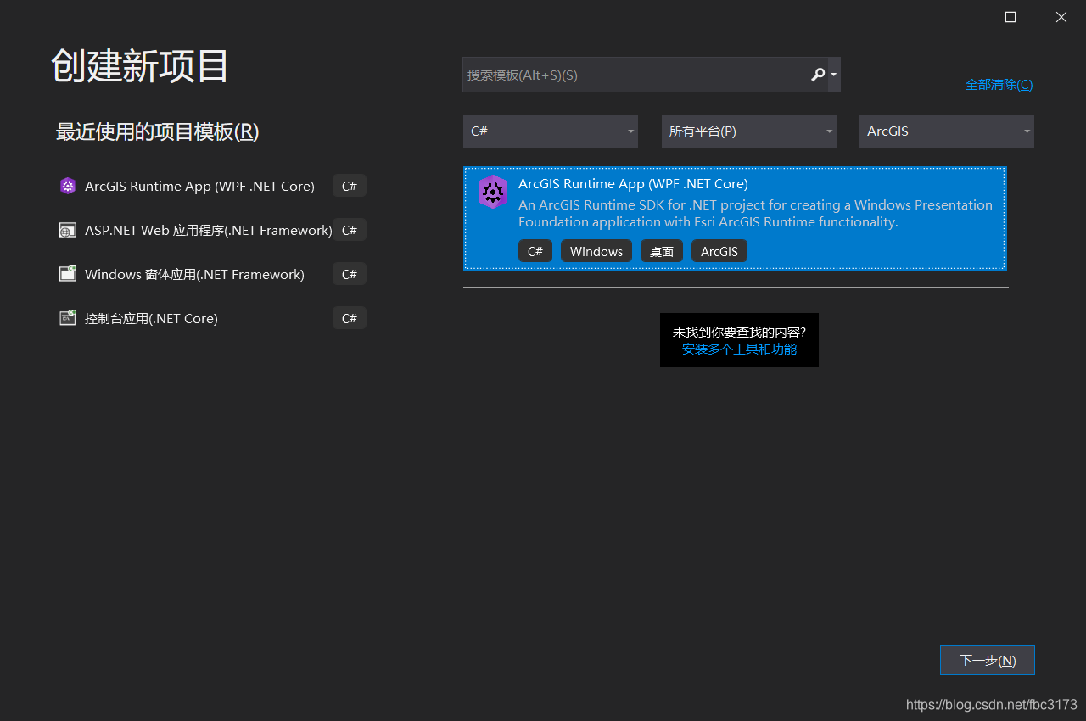Click the 未找到你要查找的内容? text
Viewport: 1086px width, 721px height.
click(739, 332)
